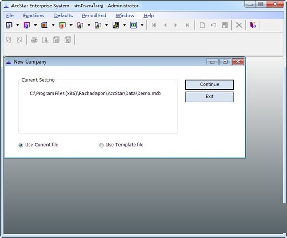
Task: Go to the last record arrow icon
Action: (x=187, y=25)
